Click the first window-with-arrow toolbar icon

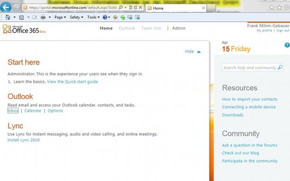(x=130, y=18)
